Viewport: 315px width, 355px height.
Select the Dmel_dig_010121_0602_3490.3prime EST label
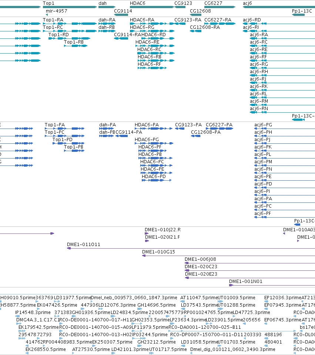(x=233, y=349)
